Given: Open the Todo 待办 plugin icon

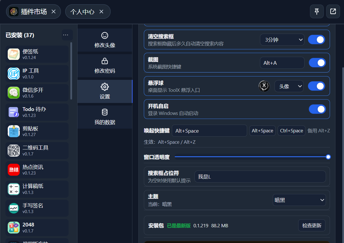Looking at the screenshot, I should pos(14,112).
